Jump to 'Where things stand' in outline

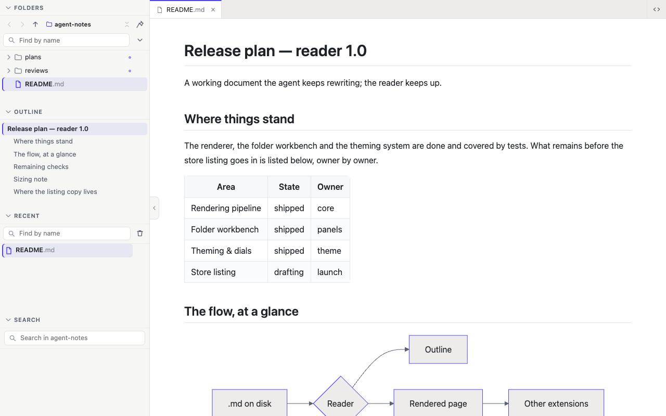43,141
